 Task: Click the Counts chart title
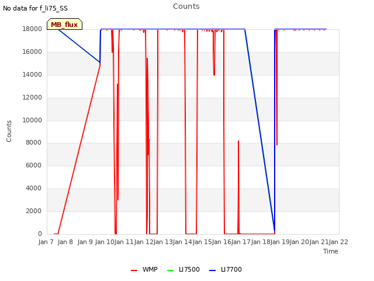click(186, 6)
